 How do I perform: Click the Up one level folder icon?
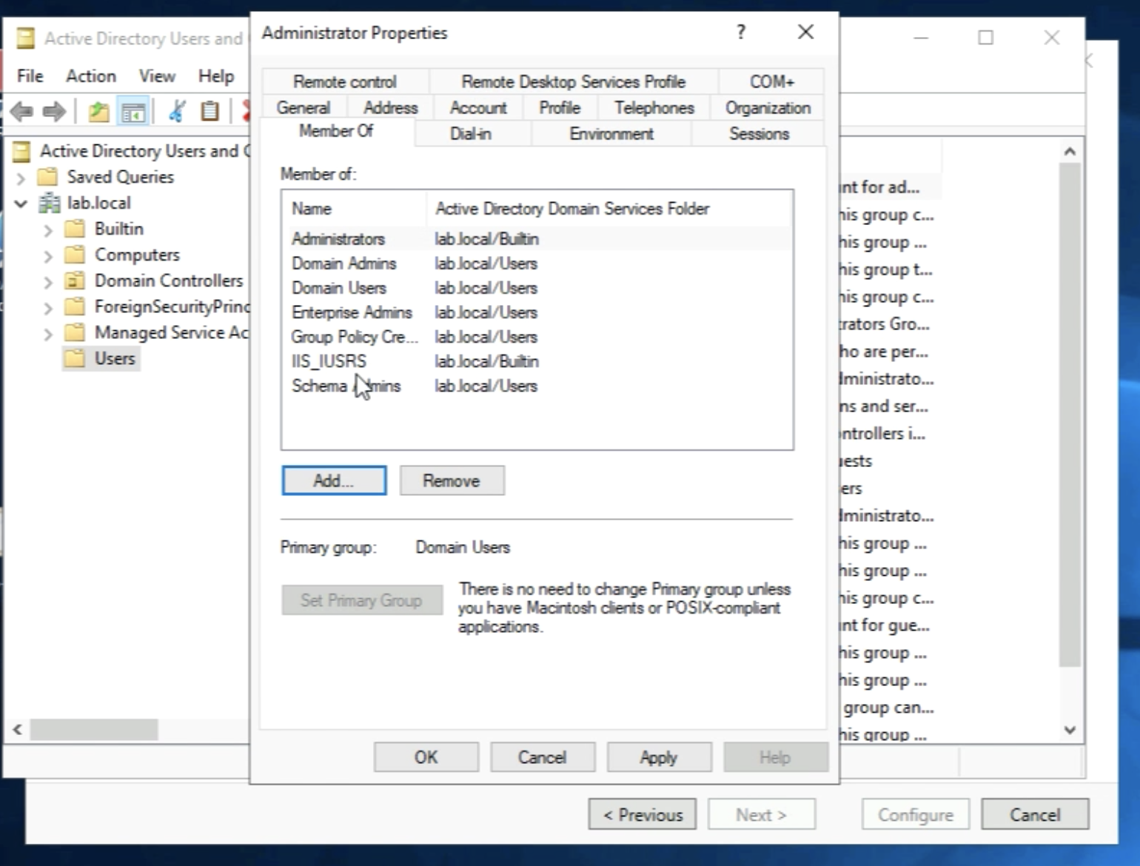[98, 112]
